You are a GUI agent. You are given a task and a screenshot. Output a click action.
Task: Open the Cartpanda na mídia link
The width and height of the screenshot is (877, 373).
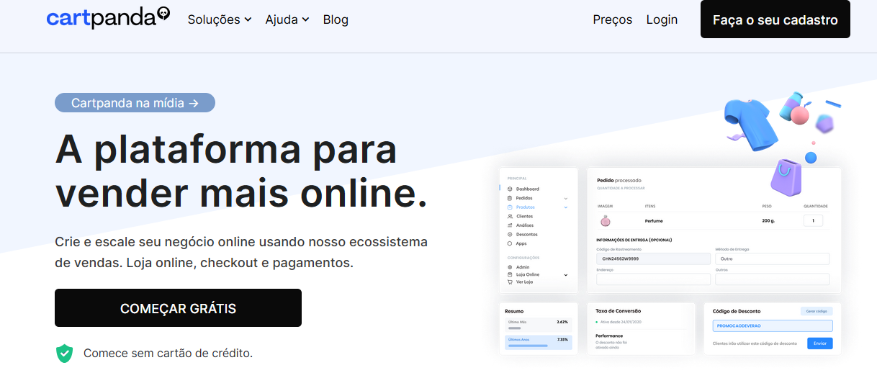(x=135, y=103)
